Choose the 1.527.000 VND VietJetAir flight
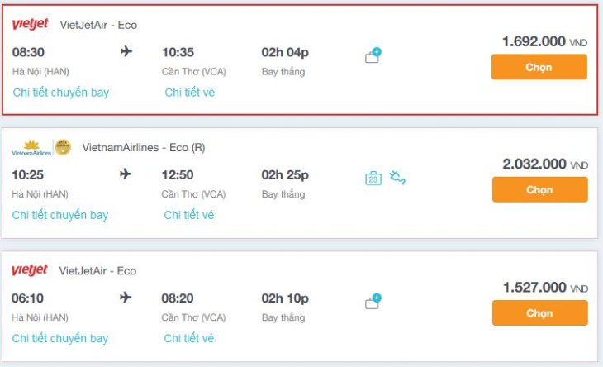 pyautogui.click(x=539, y=312)
